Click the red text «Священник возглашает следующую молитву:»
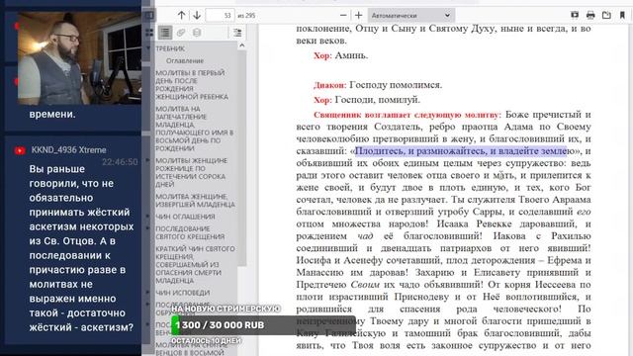This screenshot has width=633, height=356. pos(407,115)
